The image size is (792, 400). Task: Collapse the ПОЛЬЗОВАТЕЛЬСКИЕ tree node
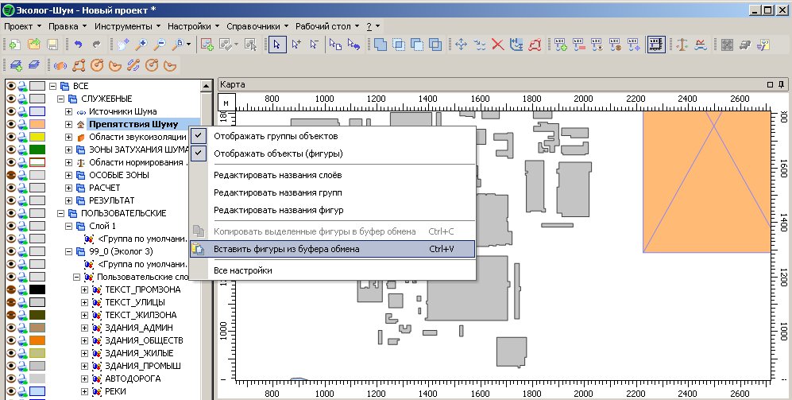tap(60, 213)
